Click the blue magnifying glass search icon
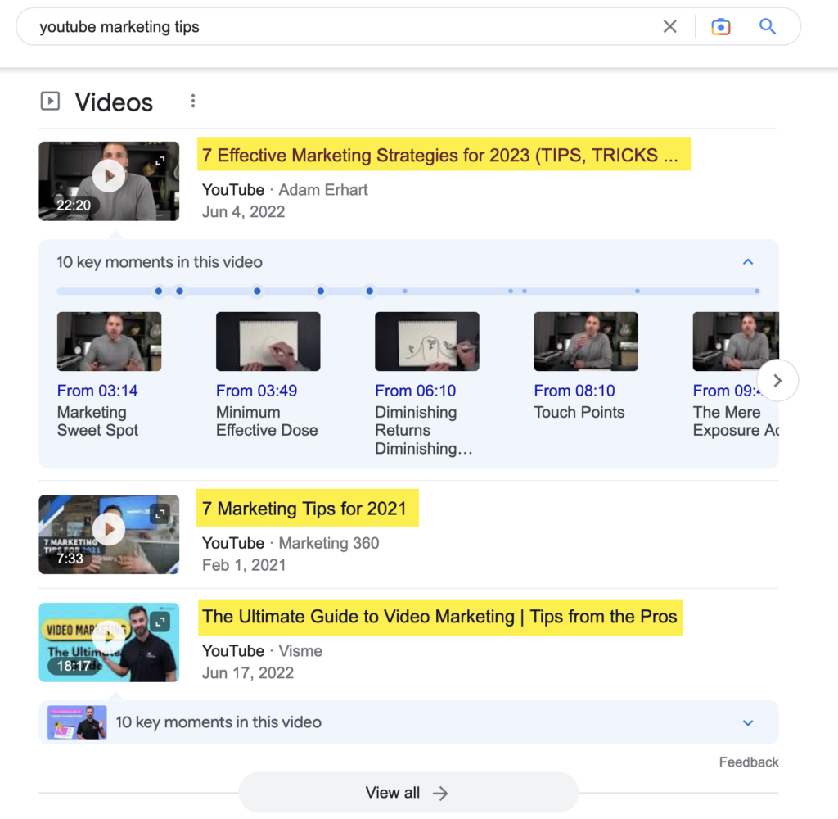Screen dimensions: 838x819 [x=767, y=27]
